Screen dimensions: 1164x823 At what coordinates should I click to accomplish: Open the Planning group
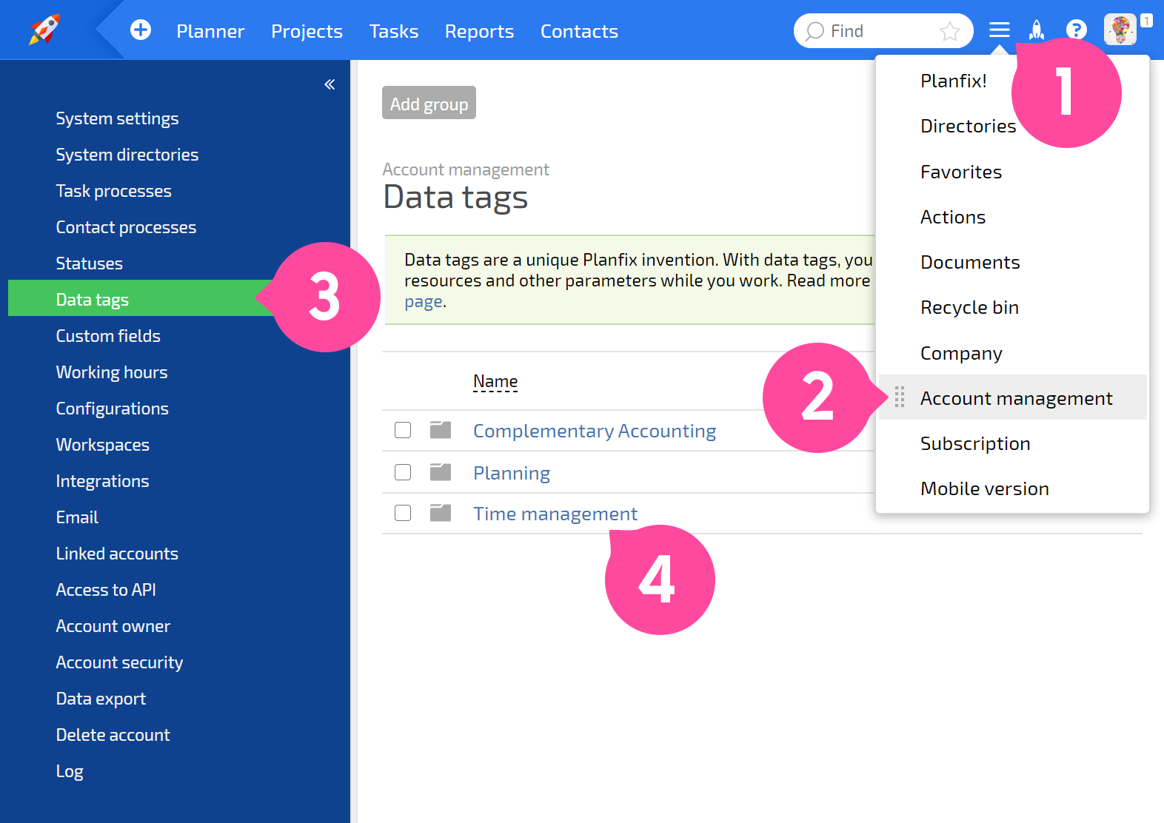[x=512, y=473]
